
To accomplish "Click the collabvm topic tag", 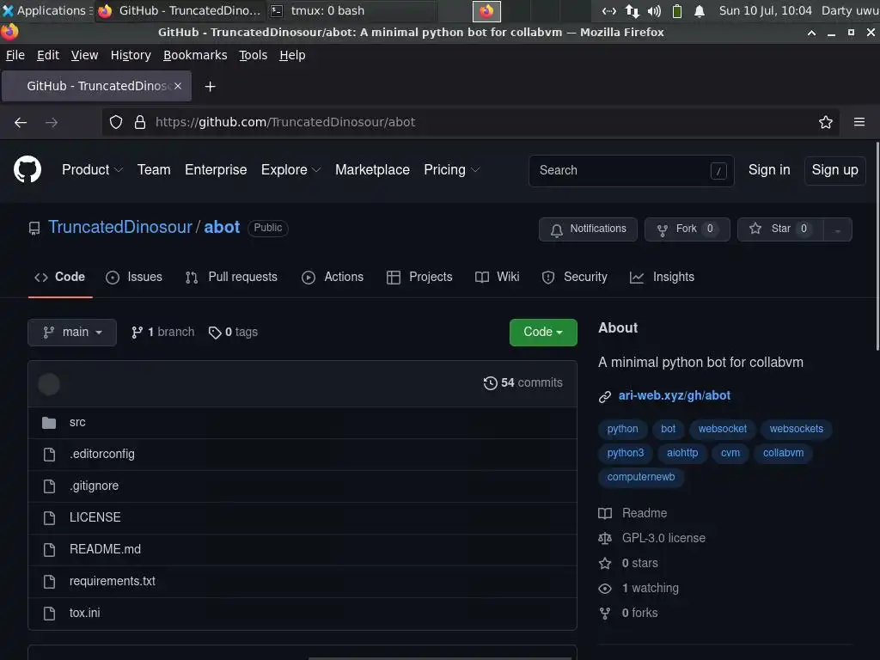I will (x=783, y=453).
